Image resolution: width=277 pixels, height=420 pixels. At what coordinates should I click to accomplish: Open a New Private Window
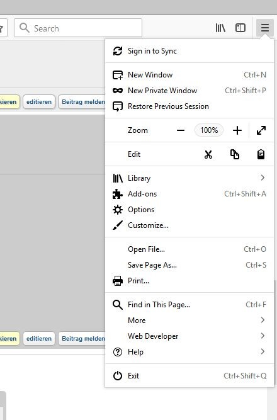[189, 91]
